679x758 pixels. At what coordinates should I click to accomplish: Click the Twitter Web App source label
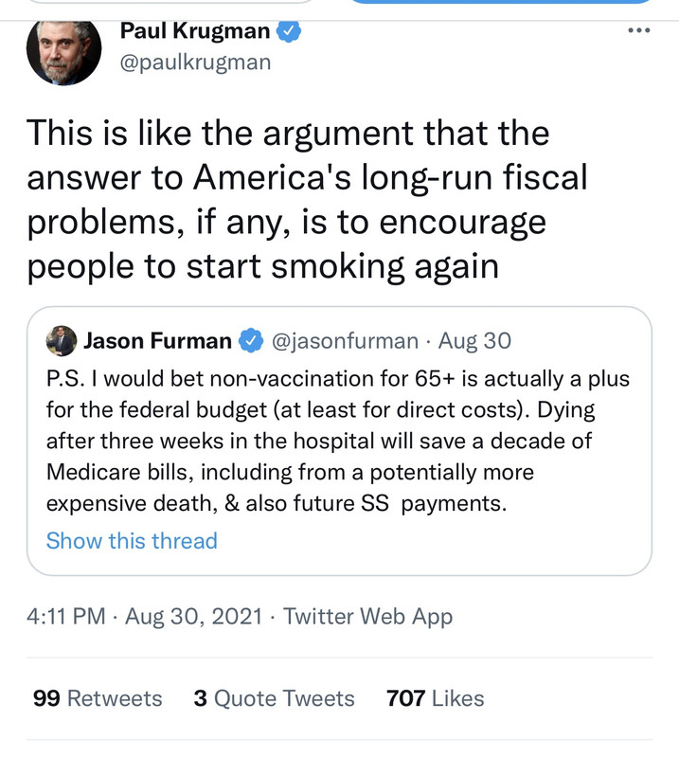point(367,617)
